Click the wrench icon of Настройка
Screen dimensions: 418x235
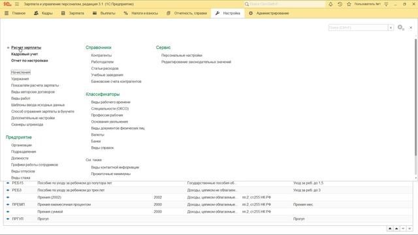(217, 13)
